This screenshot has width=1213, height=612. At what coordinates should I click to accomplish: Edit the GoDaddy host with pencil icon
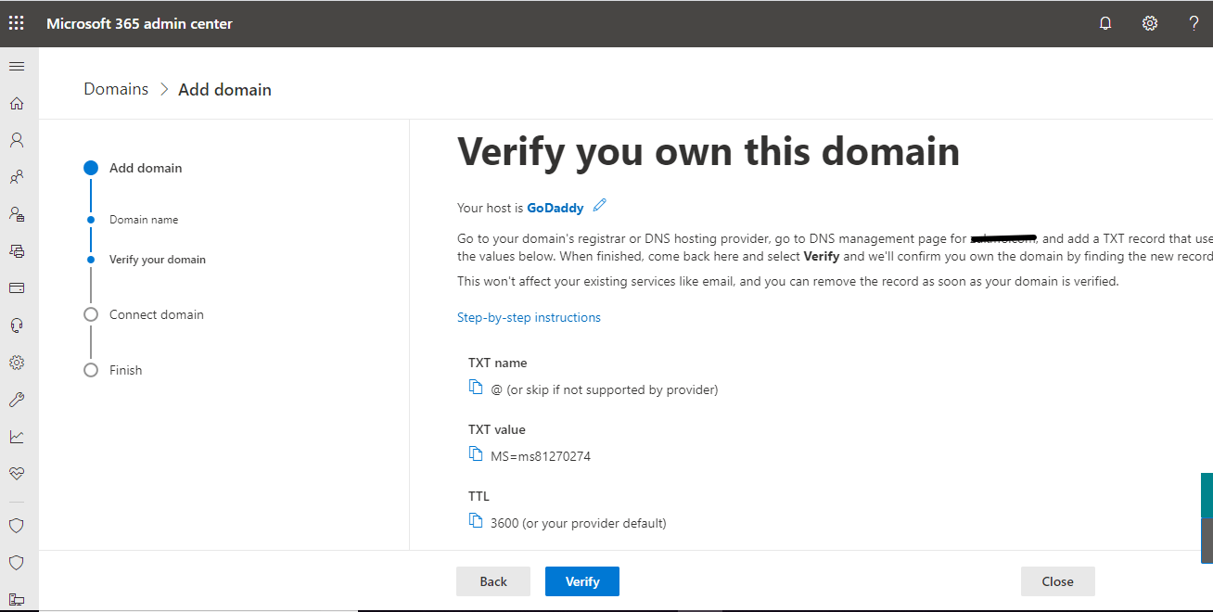pyautogui.click(x=600, y=205)
